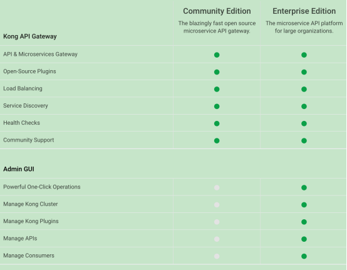The height and width of the screenshot is (270, 347).
Task: Click the Enterprise Edition green dot for Community Support
Action: pos(304,141)
